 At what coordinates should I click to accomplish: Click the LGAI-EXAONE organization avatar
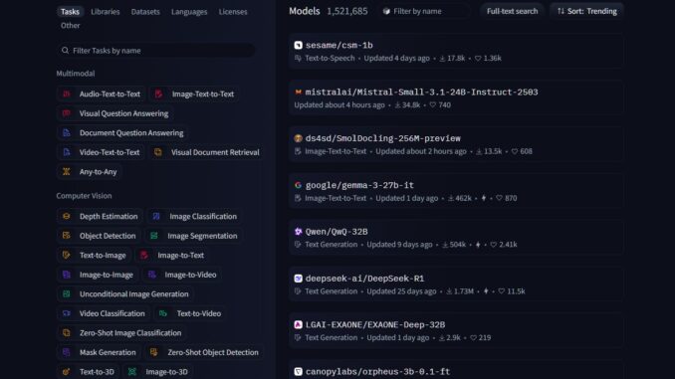coord(298,325)
